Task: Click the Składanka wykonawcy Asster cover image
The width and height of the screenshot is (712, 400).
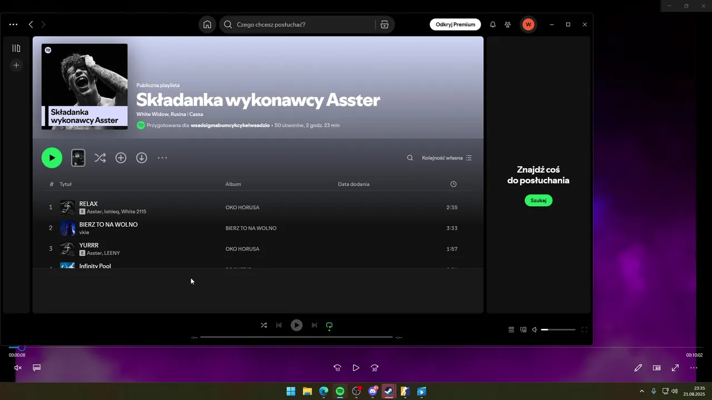Action: coord(85,87)
